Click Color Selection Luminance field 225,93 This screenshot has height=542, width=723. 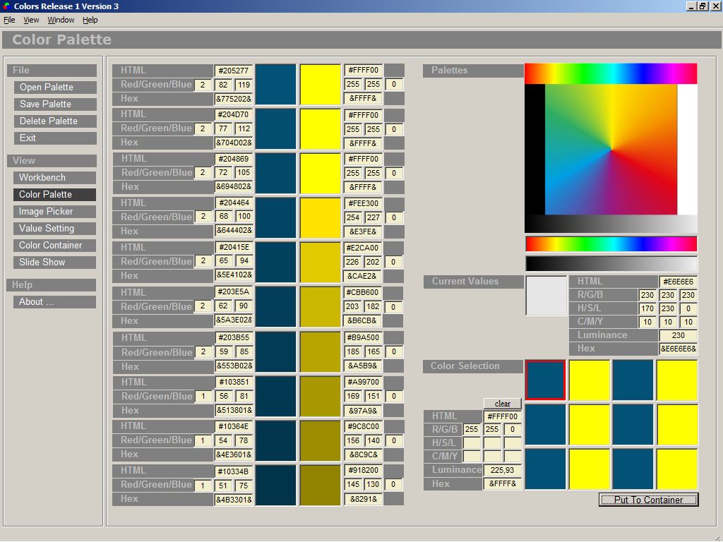pyautogui.click(x=503, y=470)
